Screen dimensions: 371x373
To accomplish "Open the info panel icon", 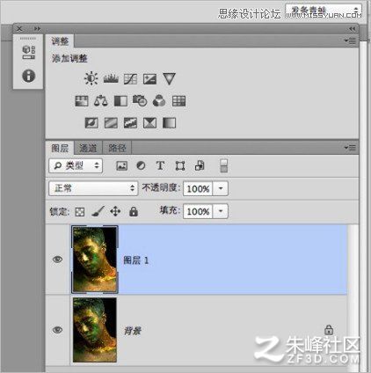I will 28,76.
